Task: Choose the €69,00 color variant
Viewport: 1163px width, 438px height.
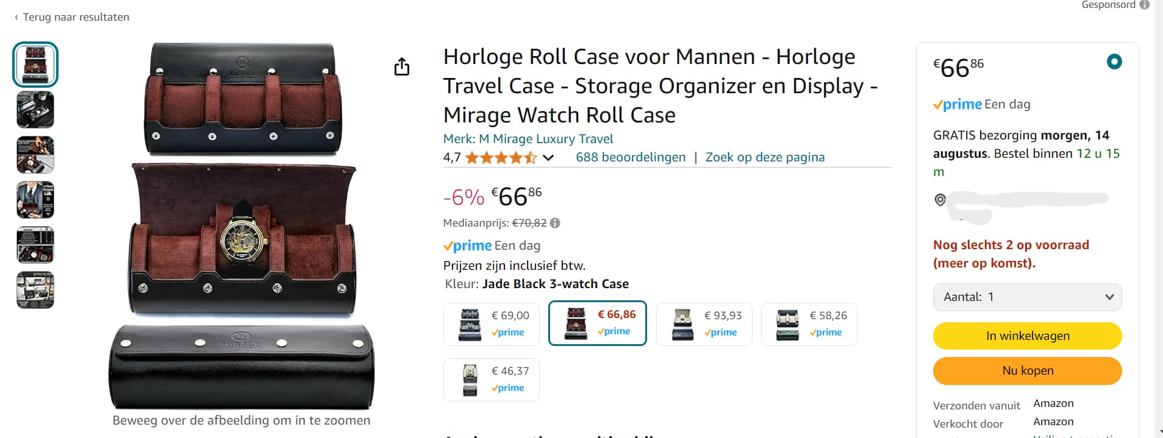Action: (x=492, y=324)
